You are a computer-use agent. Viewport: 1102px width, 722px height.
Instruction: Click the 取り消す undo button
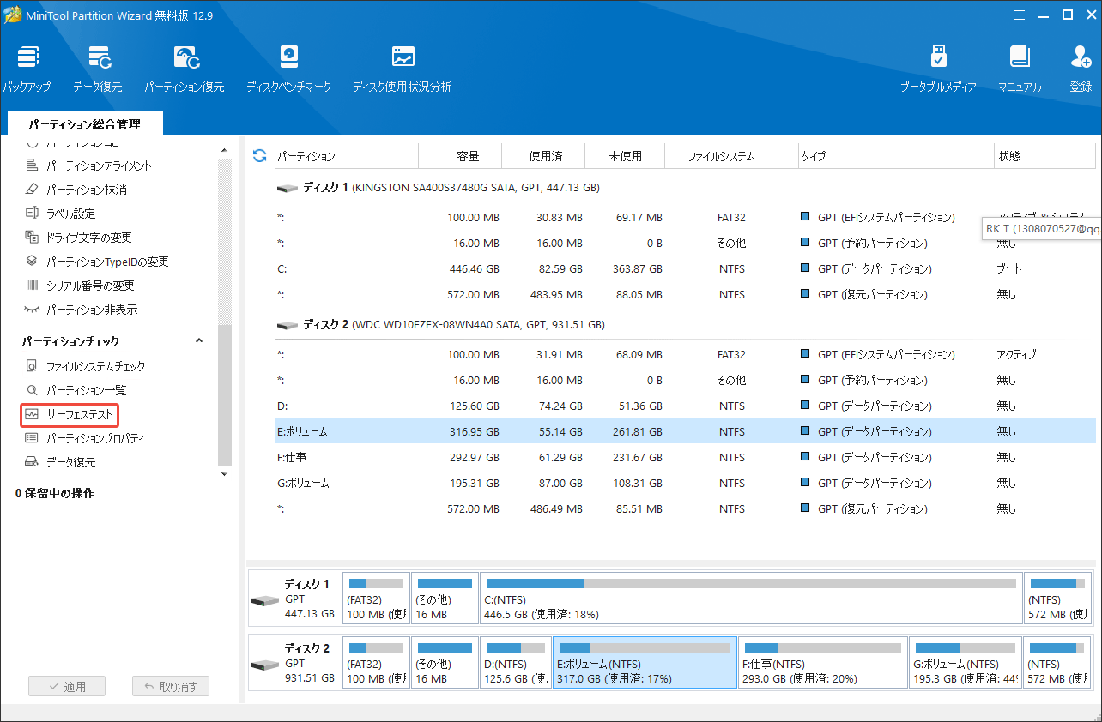coord(171,686)
